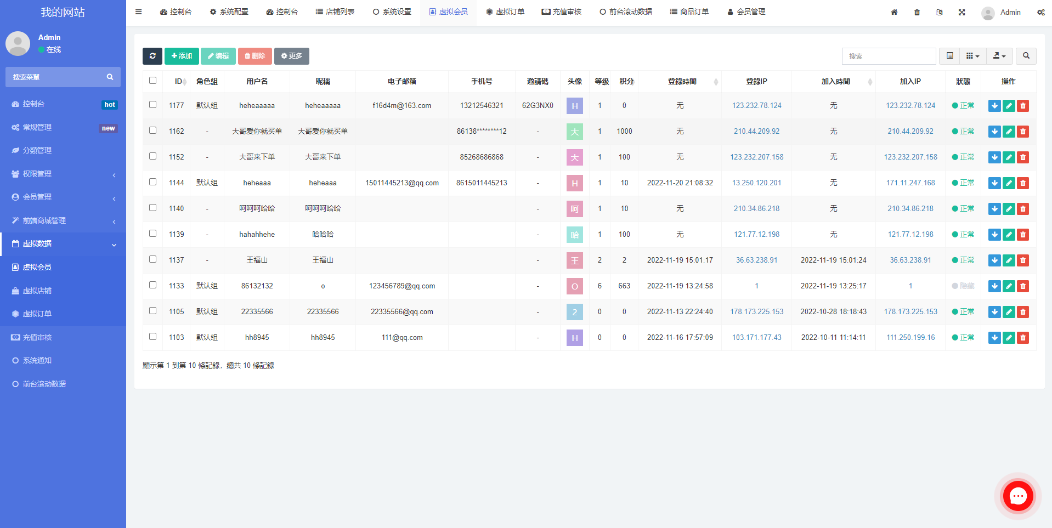Click the red chat bubble icon
This screenshot has width=1052, height=528.
click(1018, 496)
